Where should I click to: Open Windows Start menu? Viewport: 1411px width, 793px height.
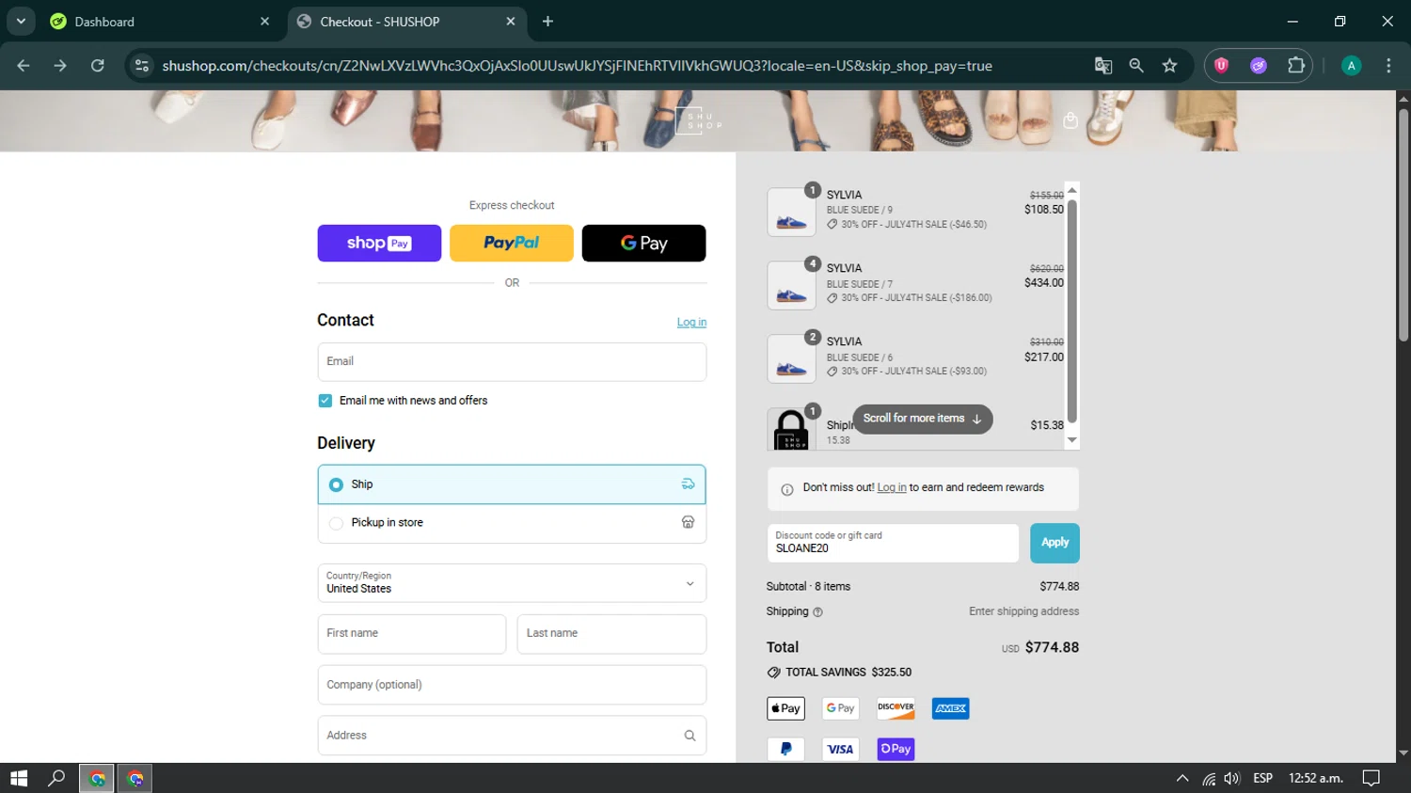tap(19, 778)
